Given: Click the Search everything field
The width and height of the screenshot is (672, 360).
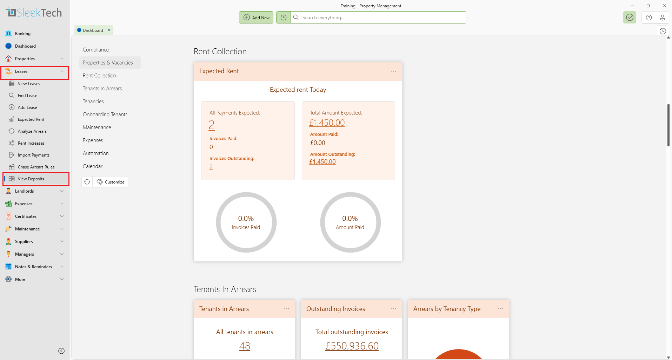Looking at the screenshot, I should click(x=378, y=18).
